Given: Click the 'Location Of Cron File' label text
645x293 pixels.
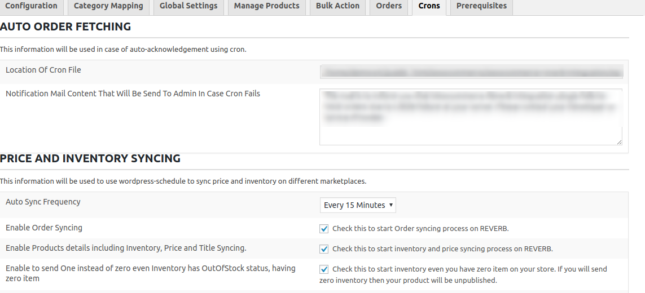Looking at the screenshot, I should pyautogui.click(x=43, y=70).
